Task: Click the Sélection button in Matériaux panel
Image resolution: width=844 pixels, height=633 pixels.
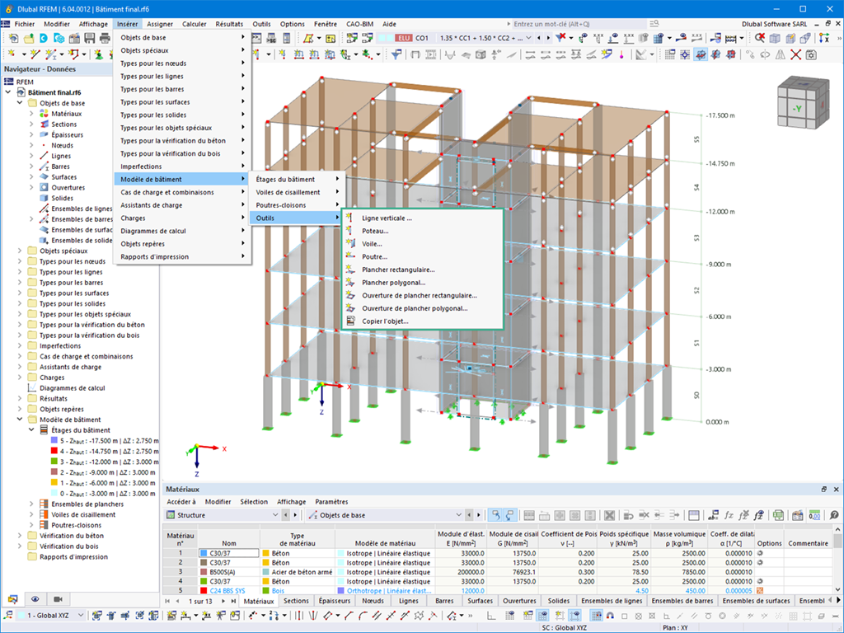Action: [x=254, y=502]
